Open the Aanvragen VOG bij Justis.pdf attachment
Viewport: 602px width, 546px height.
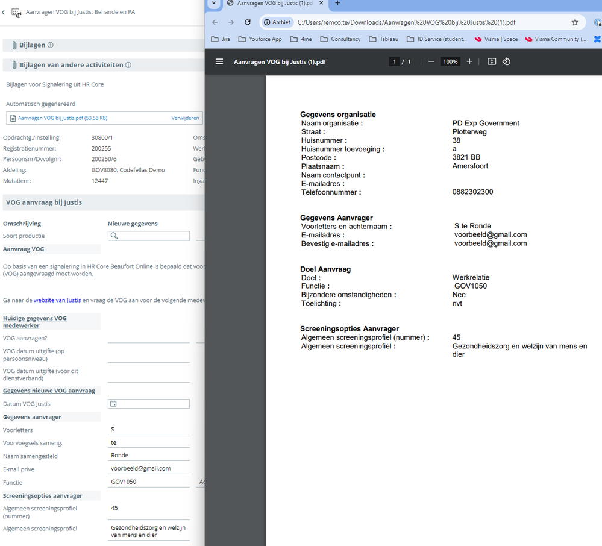pyautogui.click(x=63, y=118)
